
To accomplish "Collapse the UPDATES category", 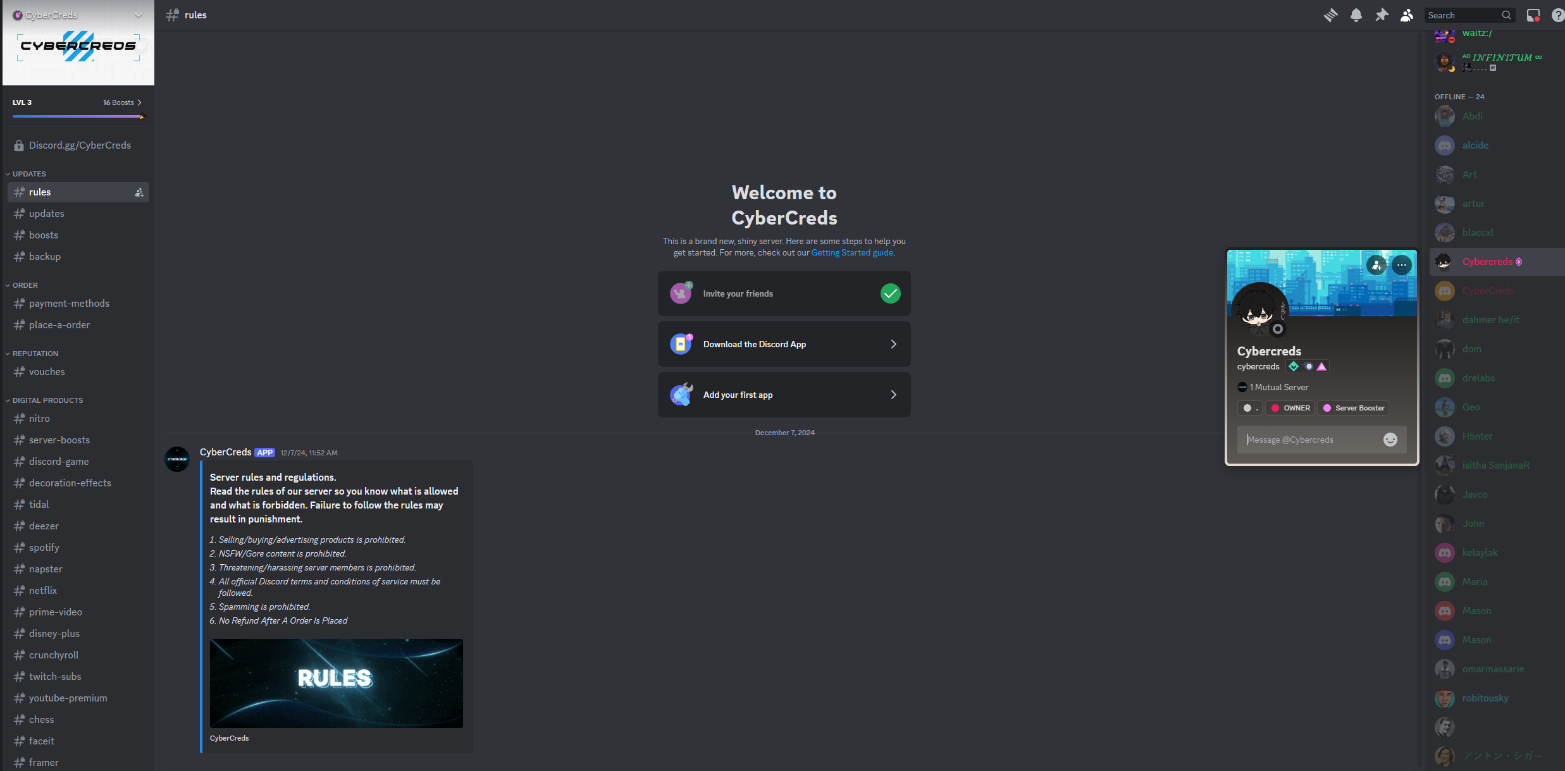I will (29, 174).
